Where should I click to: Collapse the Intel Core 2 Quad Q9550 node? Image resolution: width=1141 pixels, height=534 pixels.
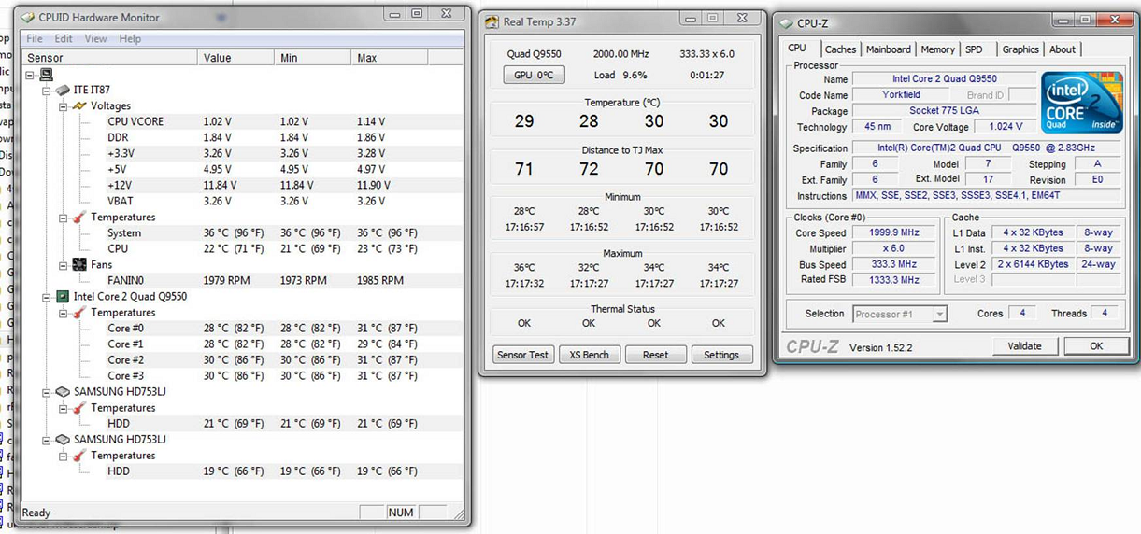coord(48,296)
